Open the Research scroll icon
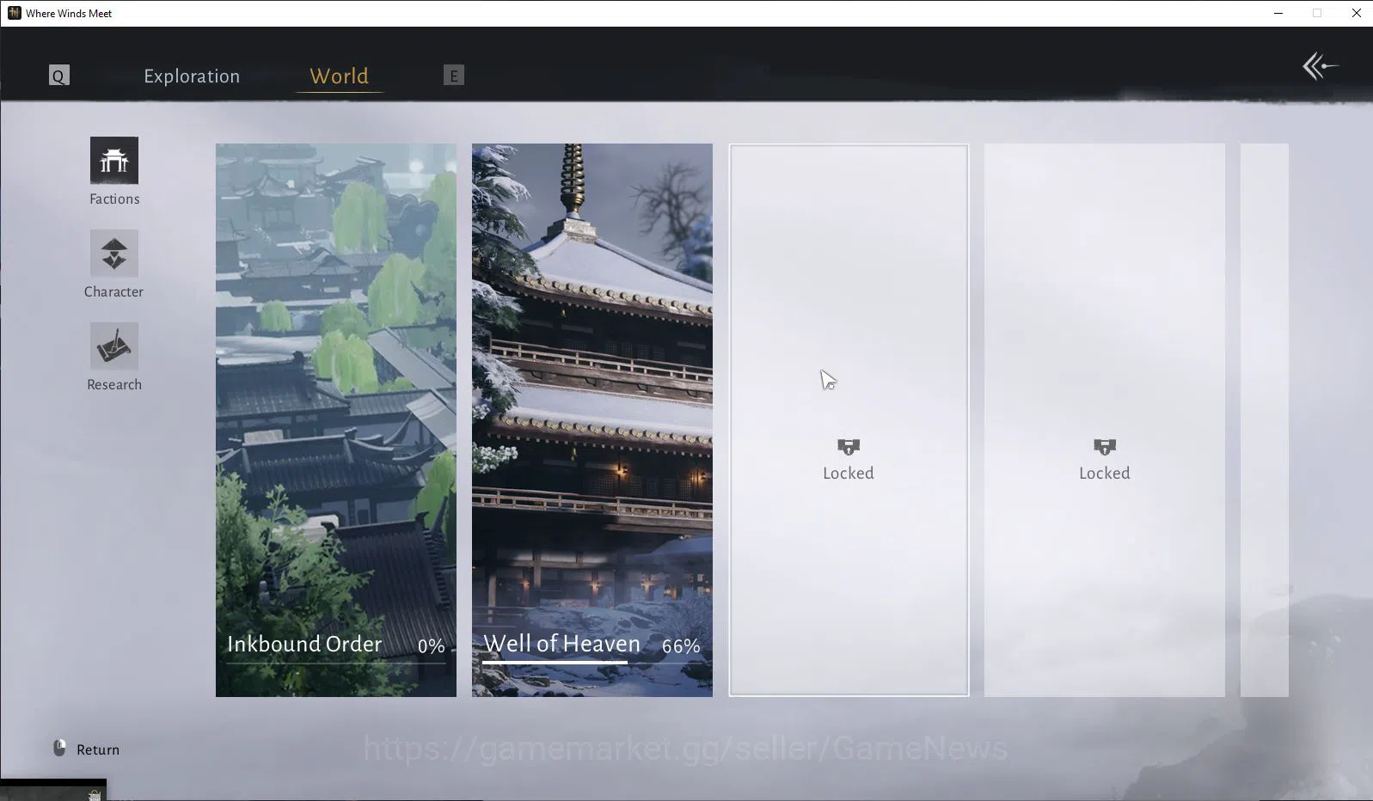 tap(114, 346)
